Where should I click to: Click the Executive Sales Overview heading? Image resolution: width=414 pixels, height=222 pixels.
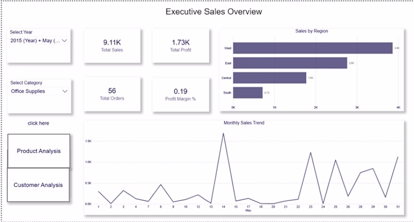click(x=214, y=11)
